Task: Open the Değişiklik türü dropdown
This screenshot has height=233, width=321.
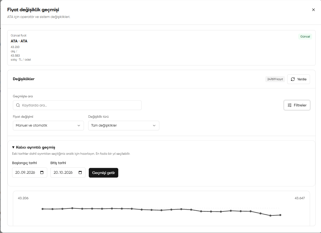Action: click(124, 125)
